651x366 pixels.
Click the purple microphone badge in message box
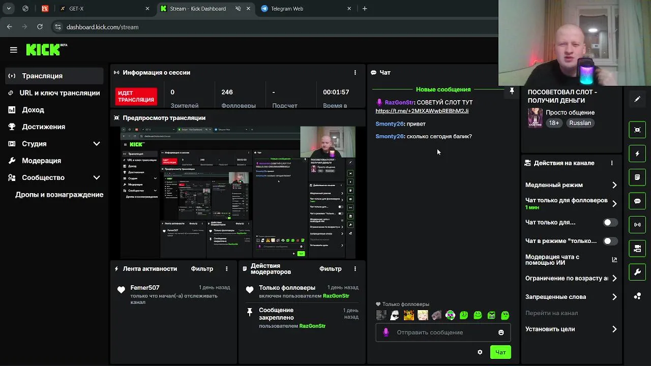(x=386, y=332)
